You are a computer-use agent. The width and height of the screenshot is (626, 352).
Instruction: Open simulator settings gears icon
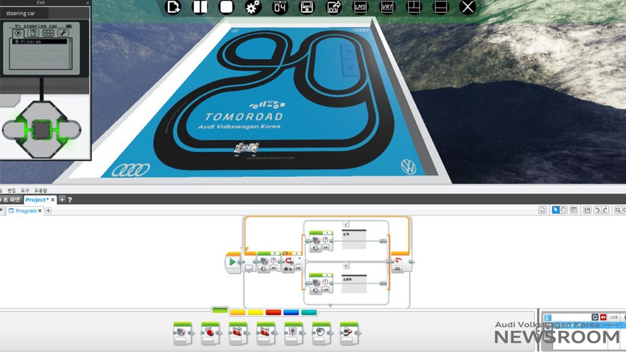tap(253, 7)
